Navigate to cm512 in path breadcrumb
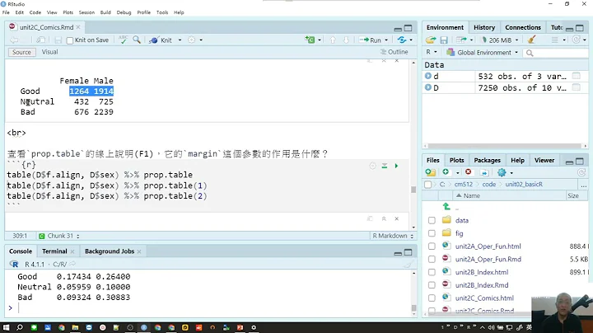This screenshot has height=333, width=593. click(463, 185)
